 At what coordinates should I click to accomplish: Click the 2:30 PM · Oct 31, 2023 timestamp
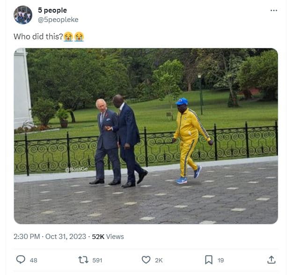pos(50,237)
